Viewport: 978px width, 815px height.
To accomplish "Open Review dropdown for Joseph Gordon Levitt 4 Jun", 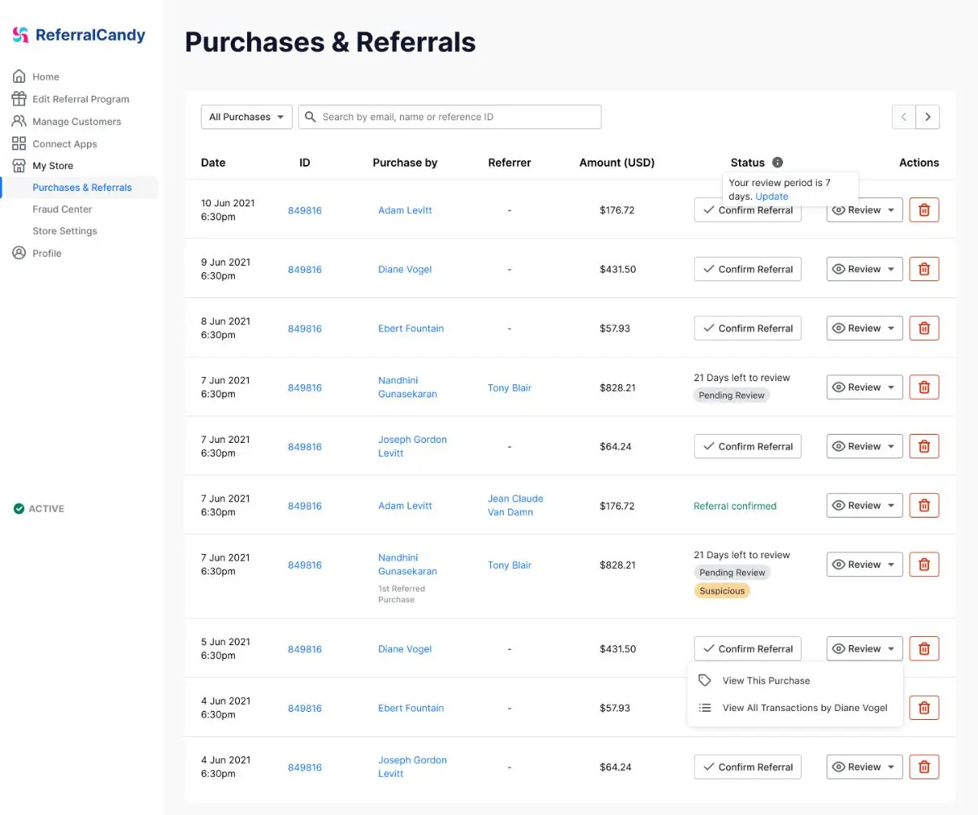I will [x=865, y=766].
